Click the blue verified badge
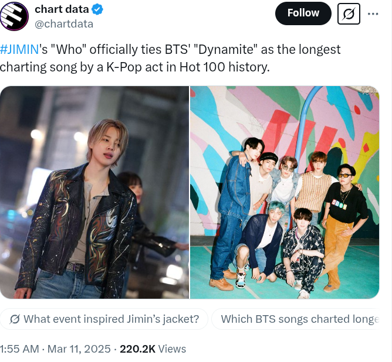This screenshot has width=392, height=362. 98,9
